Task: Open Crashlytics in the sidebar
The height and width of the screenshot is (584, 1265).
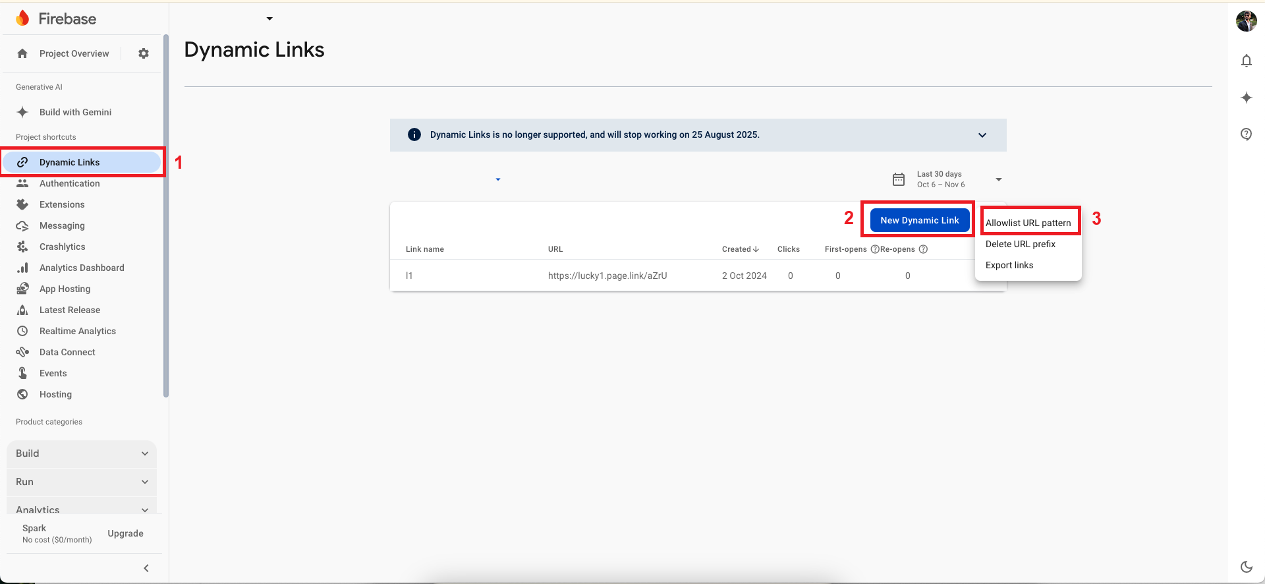Action: coord(63,247)
